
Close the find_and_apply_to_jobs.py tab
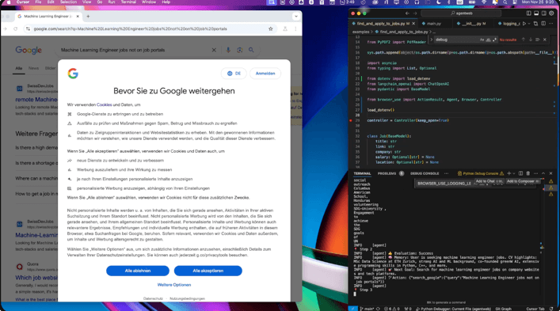click(x=413, y=24)
